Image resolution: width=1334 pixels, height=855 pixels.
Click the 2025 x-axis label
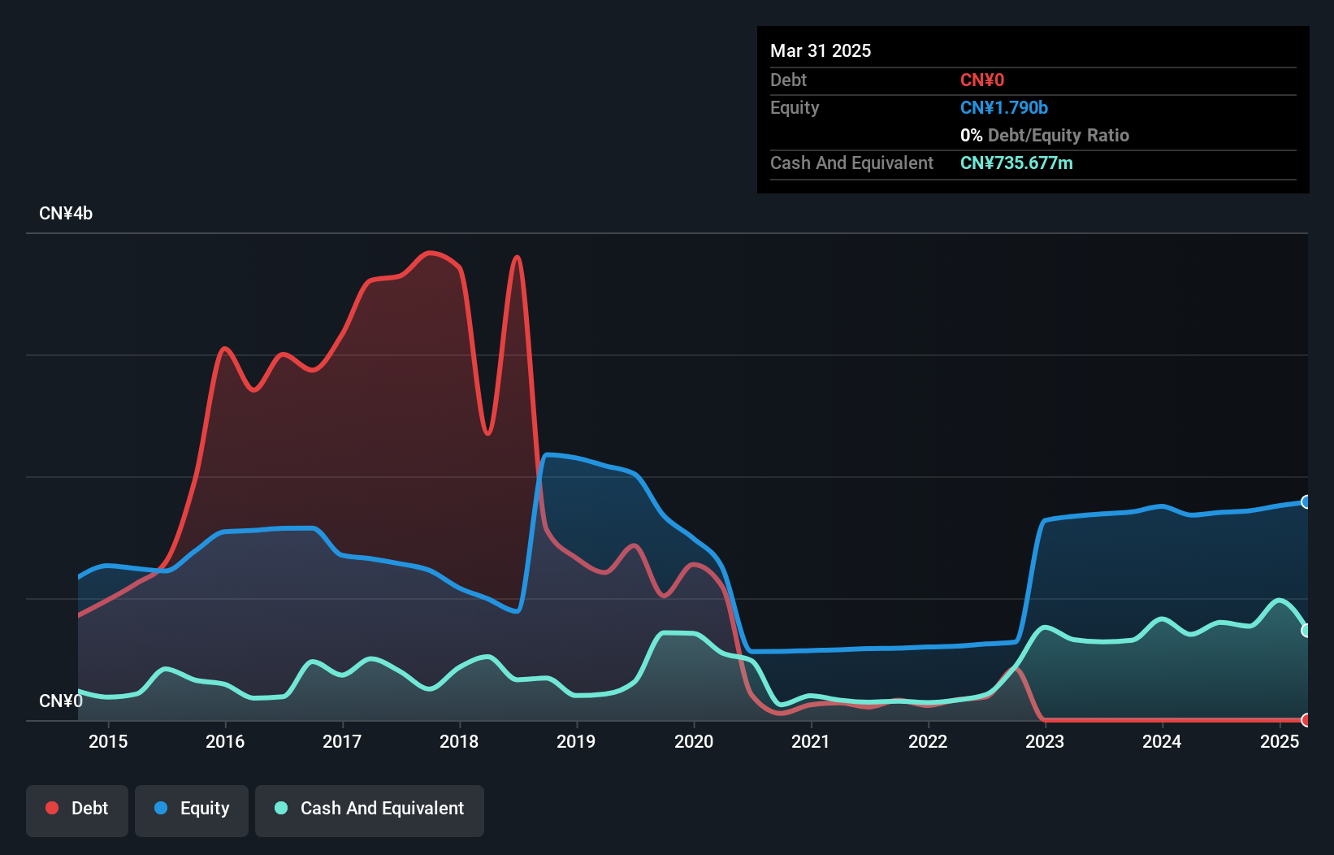(1280, 741)
